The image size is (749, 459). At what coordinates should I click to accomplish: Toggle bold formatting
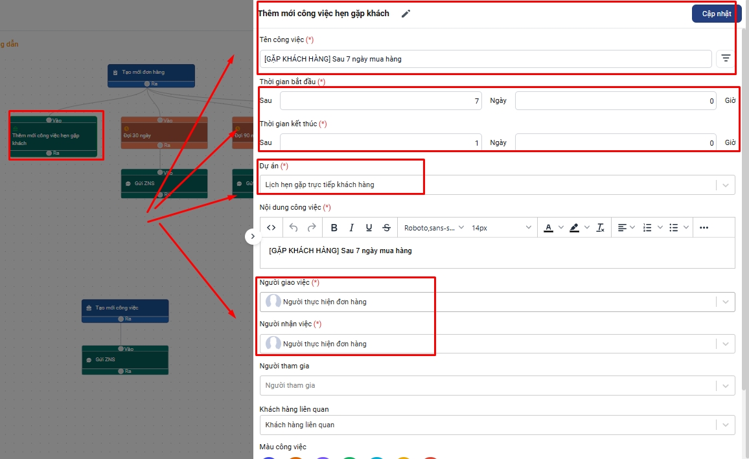334,227
